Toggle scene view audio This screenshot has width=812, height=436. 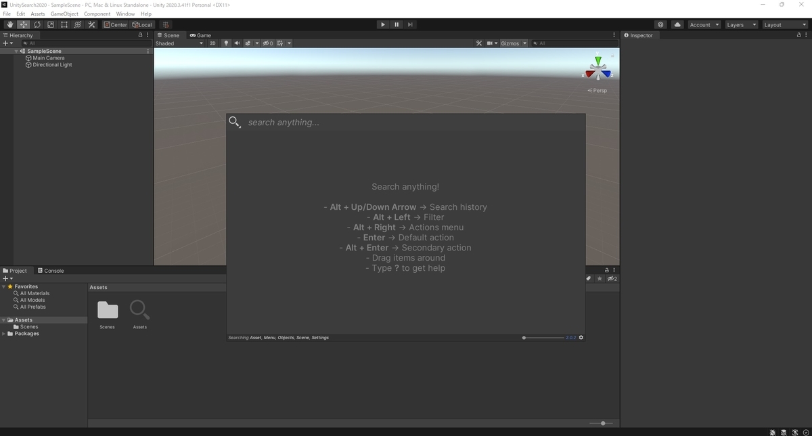[237, 43]
